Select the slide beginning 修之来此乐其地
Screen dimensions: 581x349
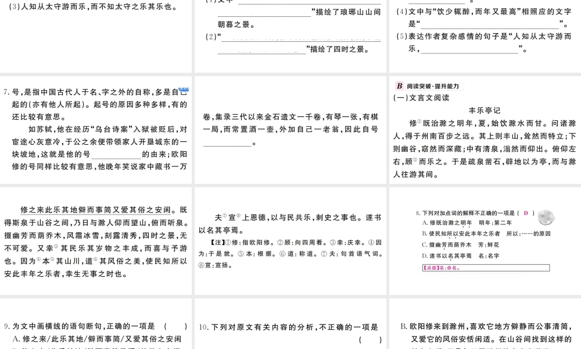(x=96, y=241)
